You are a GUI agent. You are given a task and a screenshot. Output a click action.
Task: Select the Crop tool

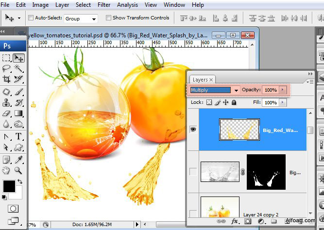(x=7, y=79)
